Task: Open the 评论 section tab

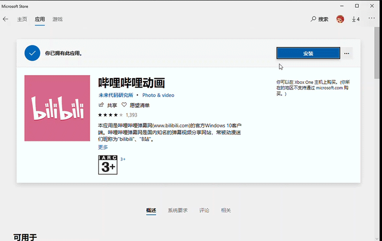Action: 204,210
